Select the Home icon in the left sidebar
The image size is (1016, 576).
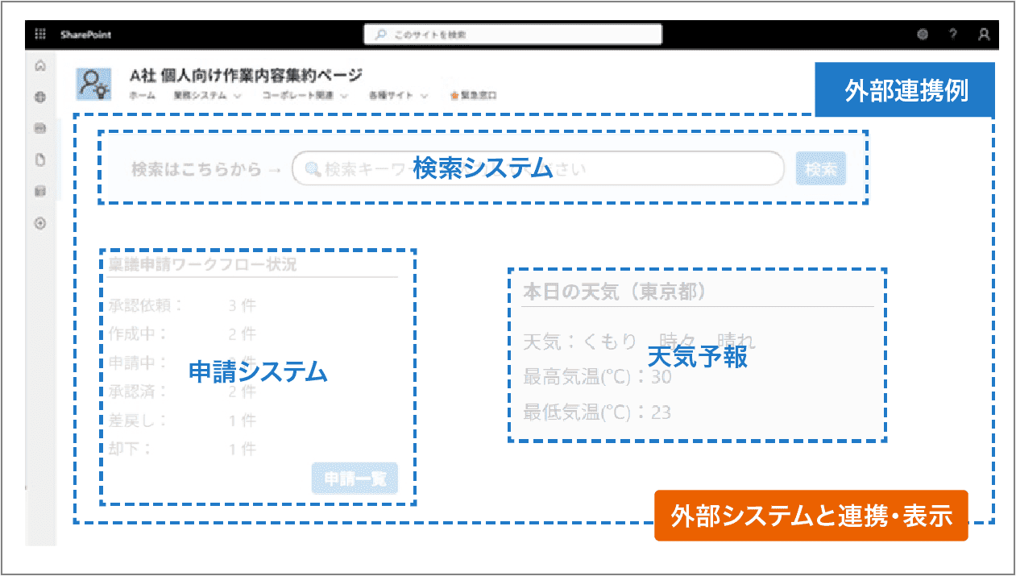coord(40,65)
